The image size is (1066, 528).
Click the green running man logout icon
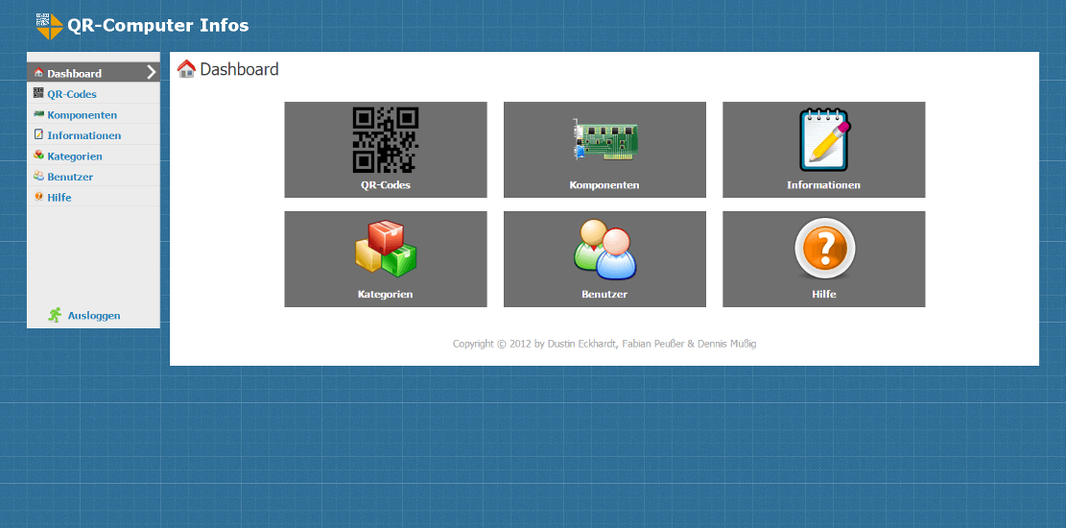point(55,314)
